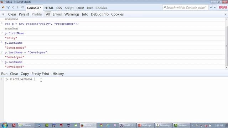Open the Chrome icon in the taskbar
Screen dimensions: 228x128
click(x=101, y=125)
